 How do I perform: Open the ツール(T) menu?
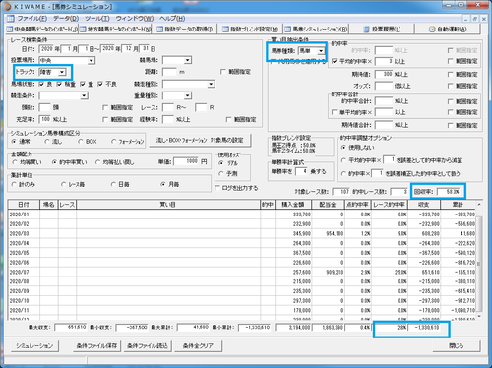coord(97,19)
